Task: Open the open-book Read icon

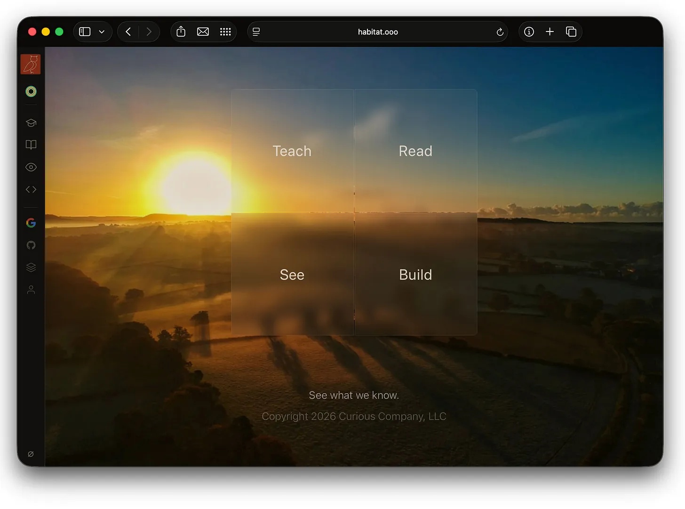Action: (x=31, y=145)
